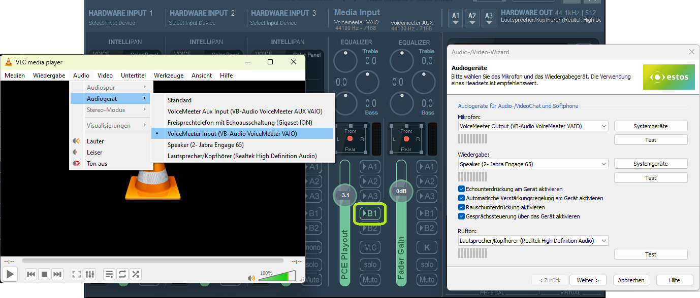Click the VLC speaker mute icon
This screenshot has width=700, height=298.
click(251, 278)
